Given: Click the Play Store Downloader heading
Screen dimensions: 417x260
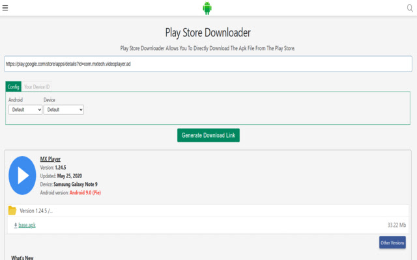Looking at the screenshot, I should tap(208, 33).
